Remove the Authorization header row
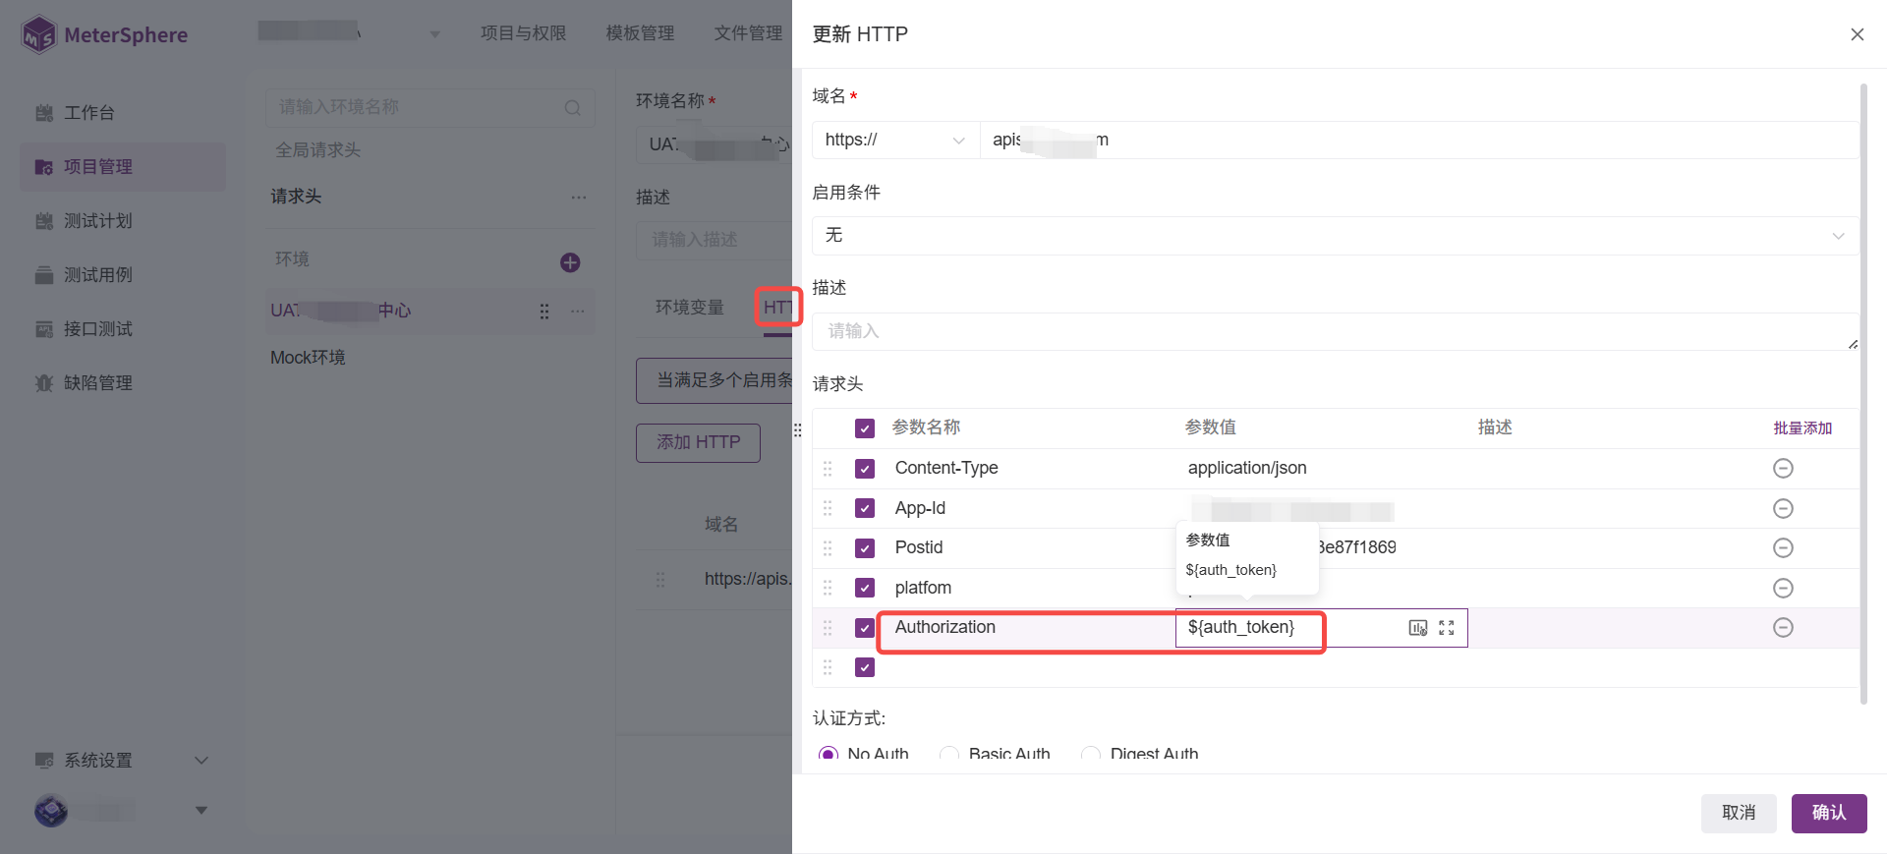 (x=1783, y=628)
